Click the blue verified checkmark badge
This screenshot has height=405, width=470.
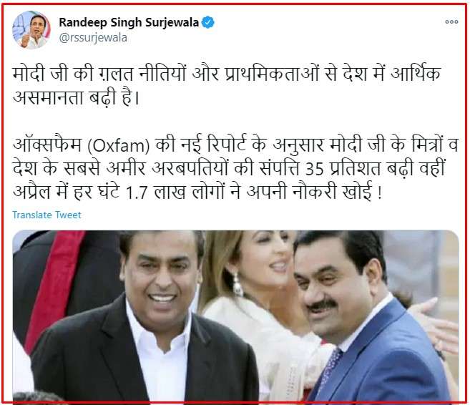pyautogui.click(x=207, y=22)
